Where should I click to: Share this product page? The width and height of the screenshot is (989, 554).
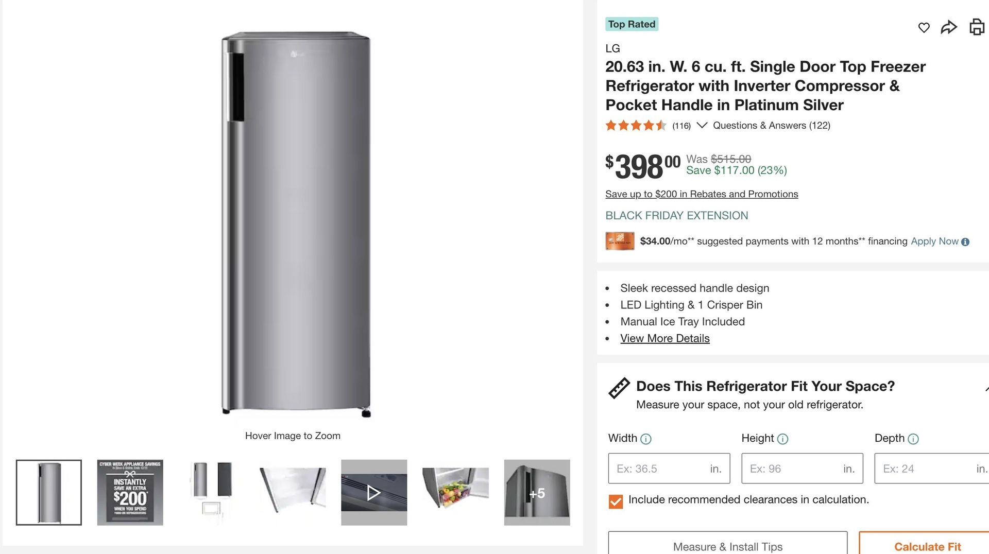pos(949,28)
